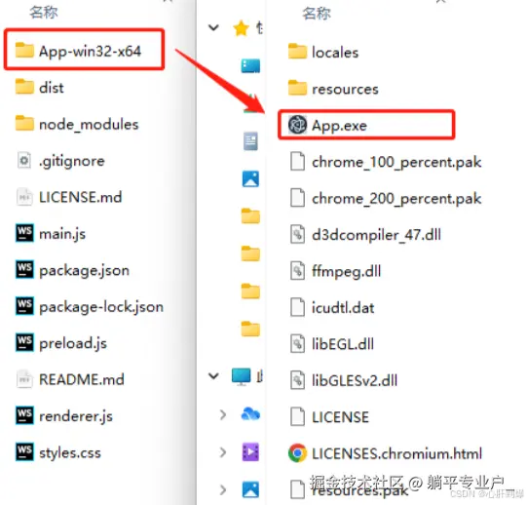Click the Desktop icon in the sidebar
Image resolution: width=528 pixels, height=505 pixels.
[x=250, y=65]
